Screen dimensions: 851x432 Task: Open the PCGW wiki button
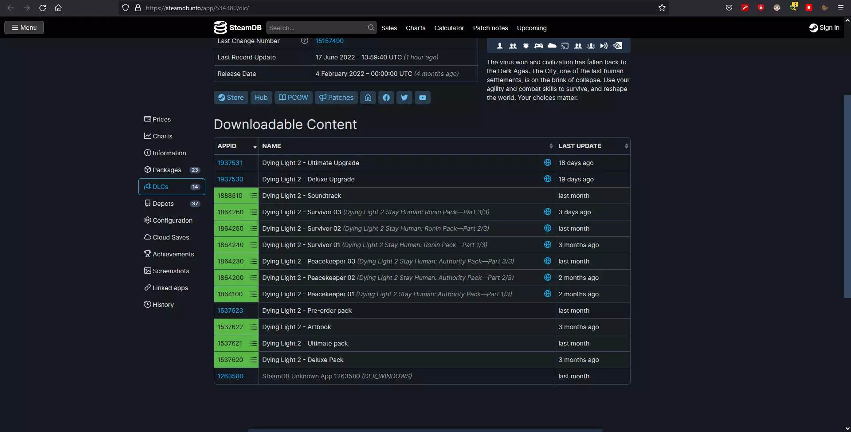click(294, 98)
